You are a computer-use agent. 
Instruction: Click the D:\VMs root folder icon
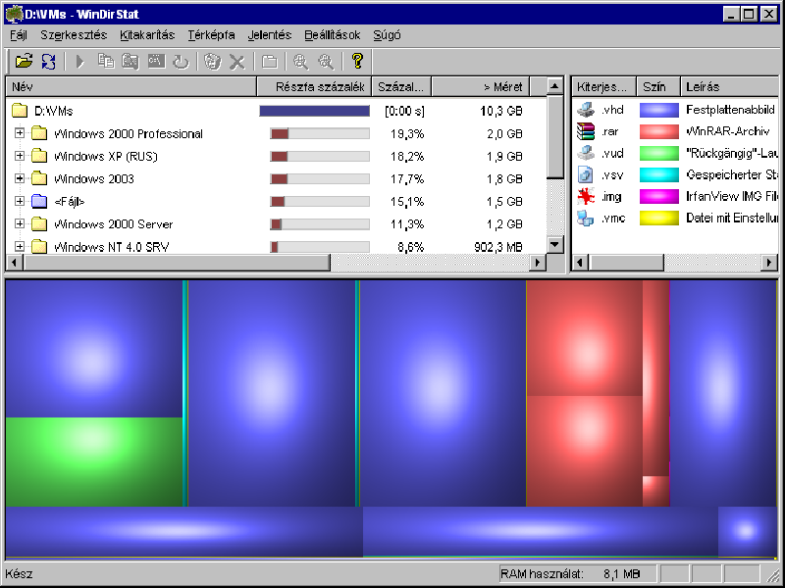click(x=20, y=111)
